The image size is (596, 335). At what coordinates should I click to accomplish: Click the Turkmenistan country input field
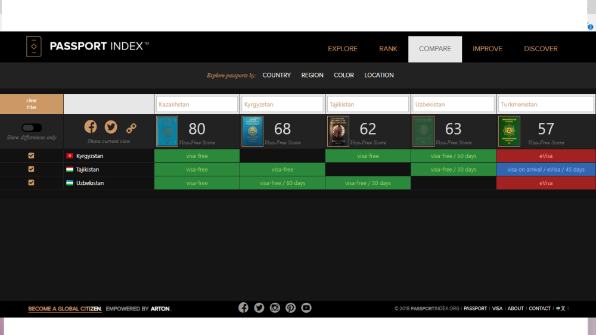(546, 104)
